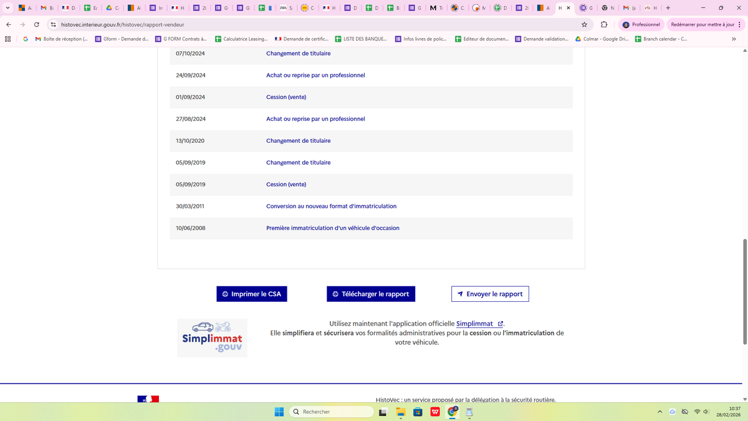
Task: Expand the bookmarks overflow chevron
Action: click(734, 39)
